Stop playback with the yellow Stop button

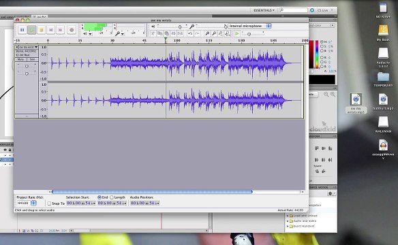click(x=41, y=30)
